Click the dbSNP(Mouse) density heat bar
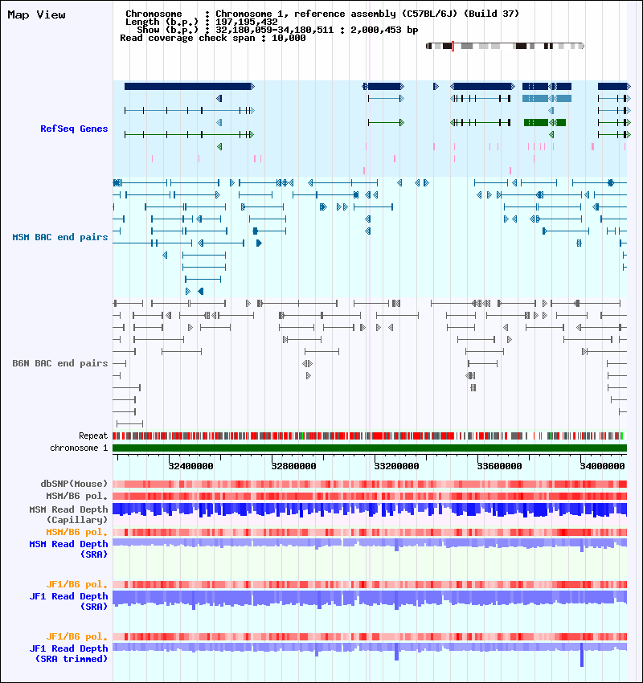The width and height of the screenshot is (643, 683). (370, 484)
